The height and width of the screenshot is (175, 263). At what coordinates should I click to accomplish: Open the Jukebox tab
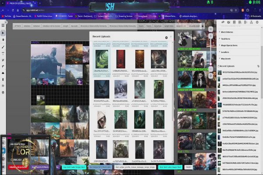point(245,22)
